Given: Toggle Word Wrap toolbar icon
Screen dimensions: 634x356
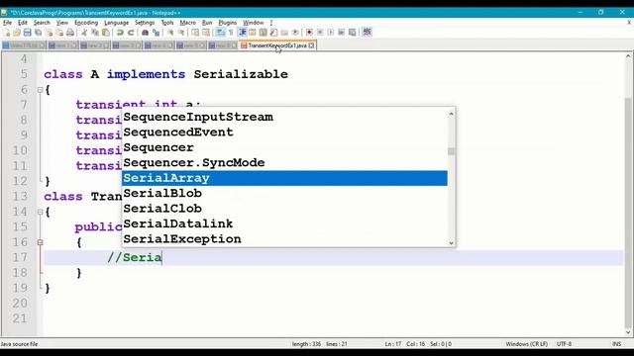Looking at the screenshot, I should coord(220,33).
